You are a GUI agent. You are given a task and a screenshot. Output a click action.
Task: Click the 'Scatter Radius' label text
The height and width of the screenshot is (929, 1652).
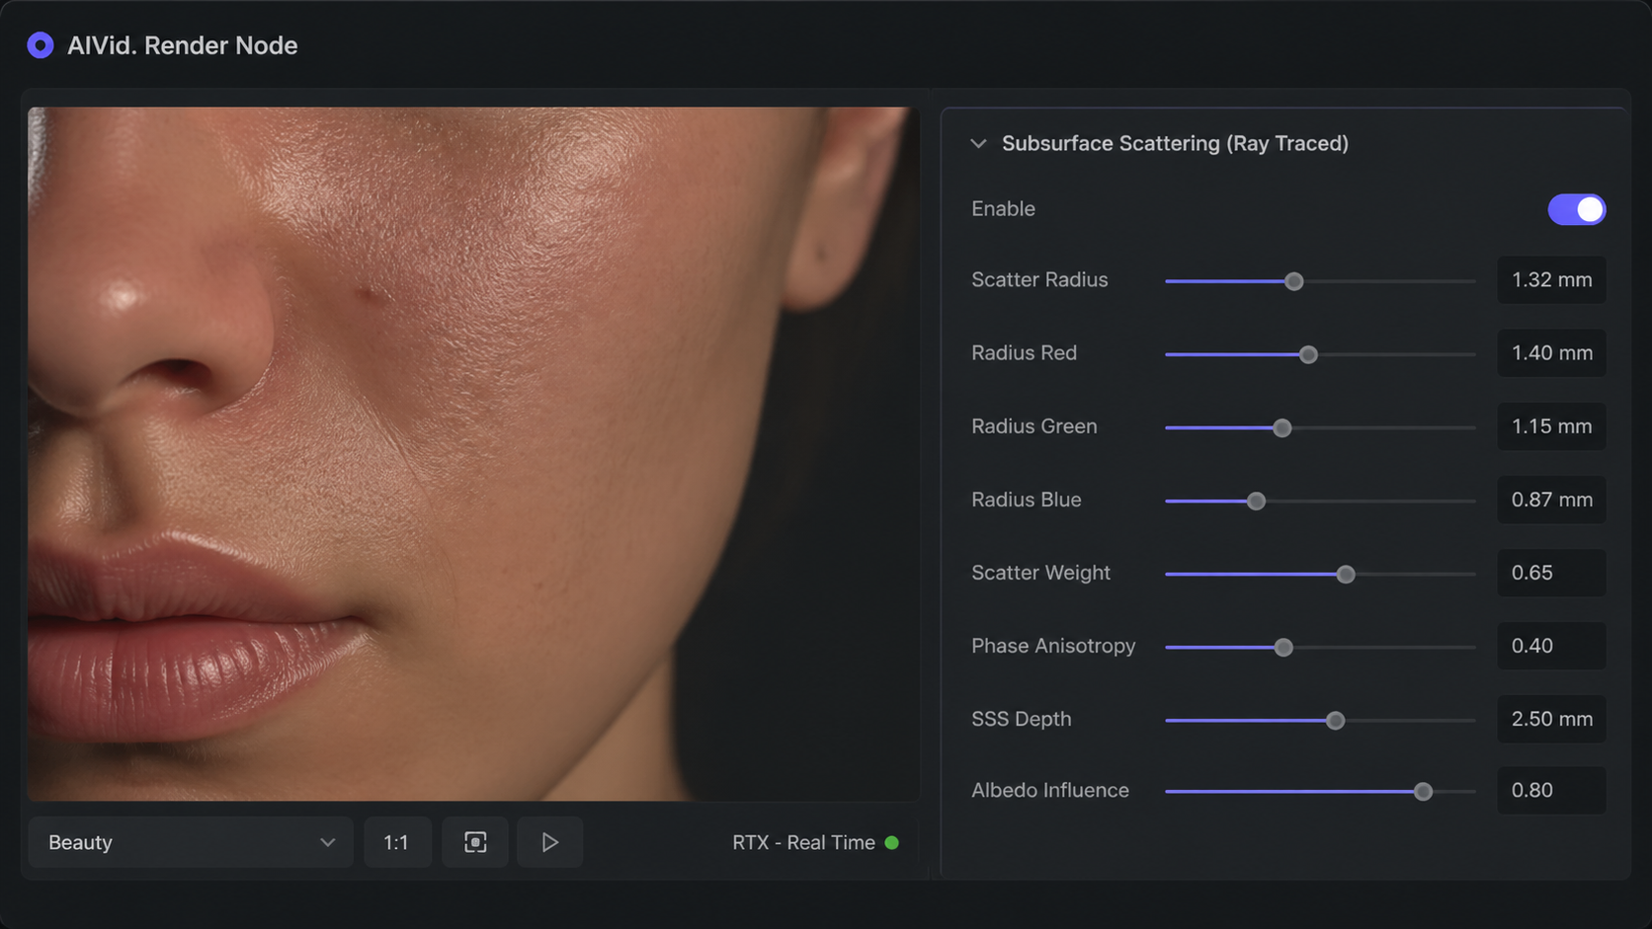tap(1039, 279)
